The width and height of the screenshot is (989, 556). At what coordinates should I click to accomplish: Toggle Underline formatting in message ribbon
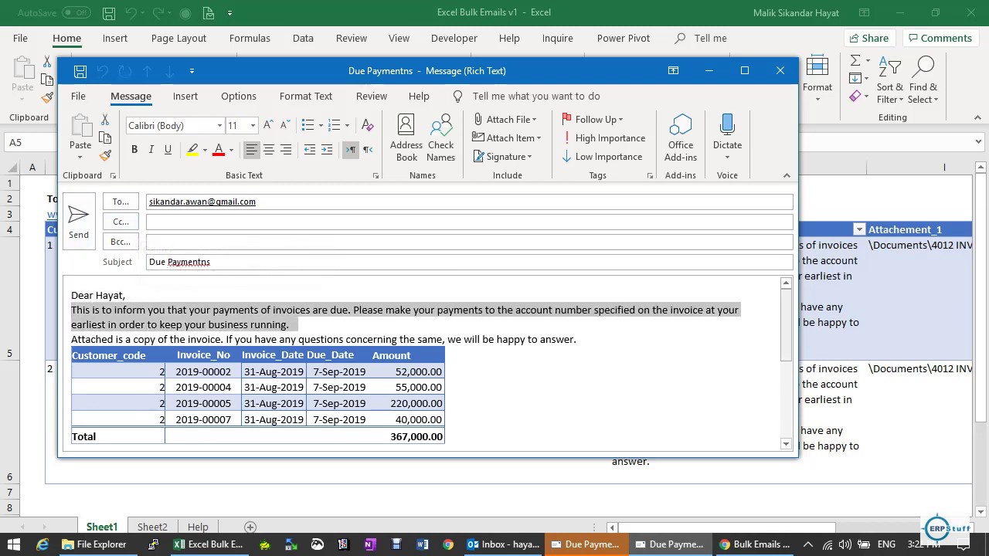(x=168, y=150)
